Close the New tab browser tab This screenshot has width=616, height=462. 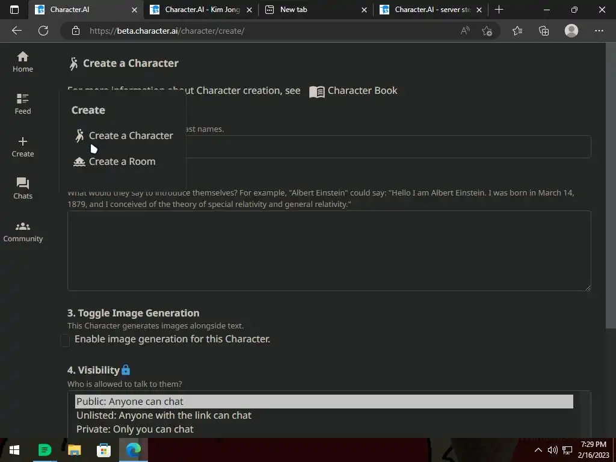pyautogui.click(x=364, y=10)
